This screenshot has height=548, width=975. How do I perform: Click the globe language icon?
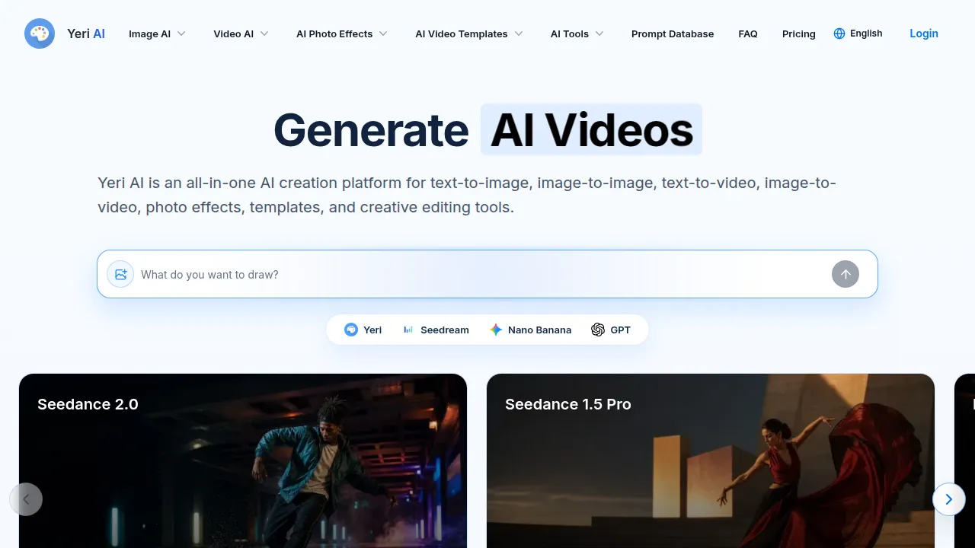pos(839,33)
